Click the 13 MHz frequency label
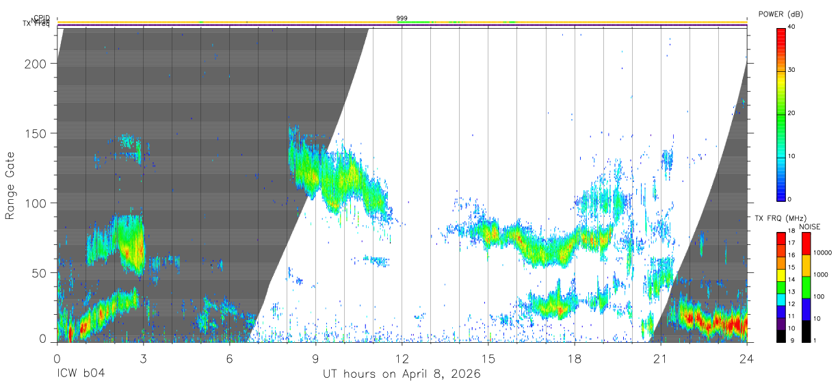The image size is (840, 388). (792, 292)
